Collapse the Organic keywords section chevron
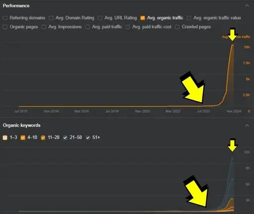Viewport: 254px width, 214px height. [x=247, y=126]
